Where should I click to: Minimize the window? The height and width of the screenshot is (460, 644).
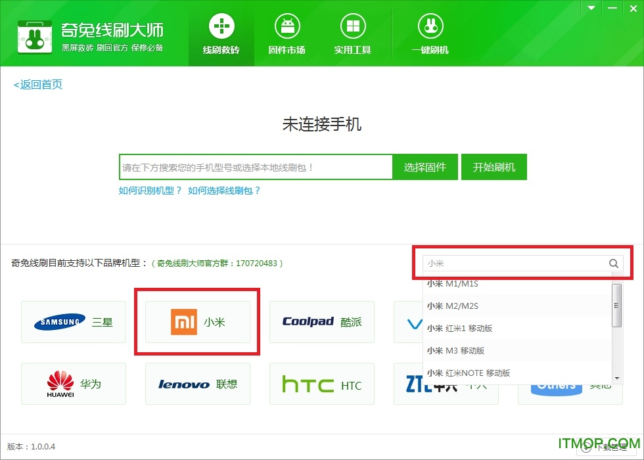[x=612, y=8]
